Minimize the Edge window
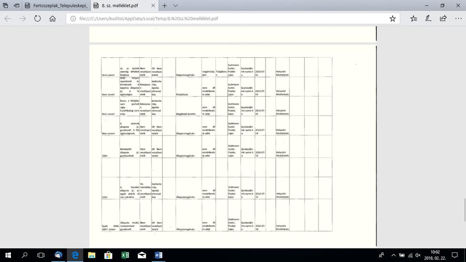Screen dimensions: 466x262 click(x=427, y=5)
